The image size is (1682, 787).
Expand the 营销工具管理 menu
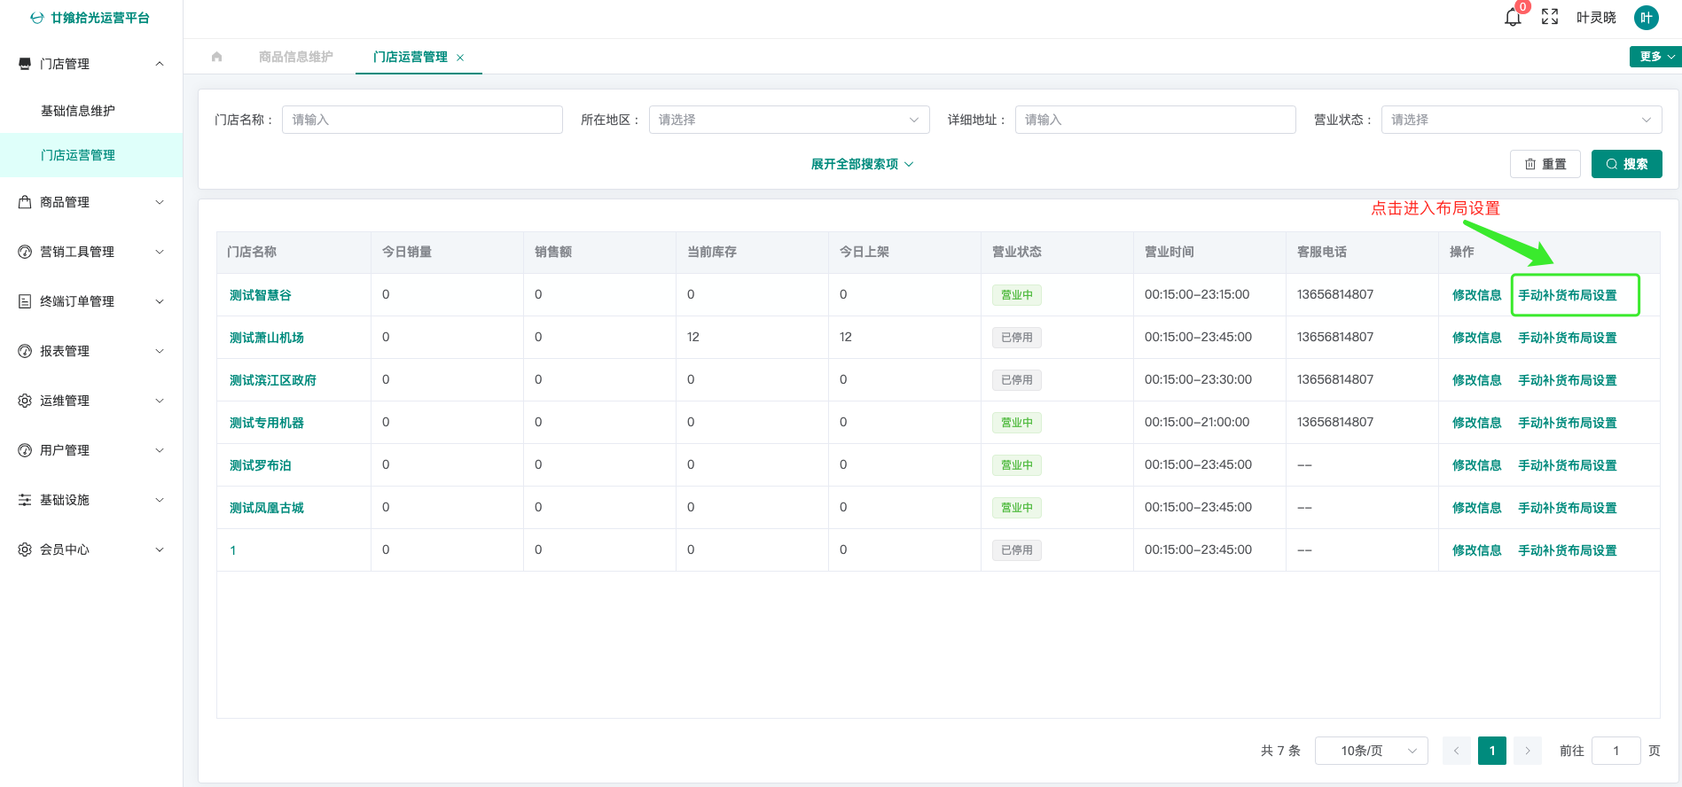coord(91,252)
